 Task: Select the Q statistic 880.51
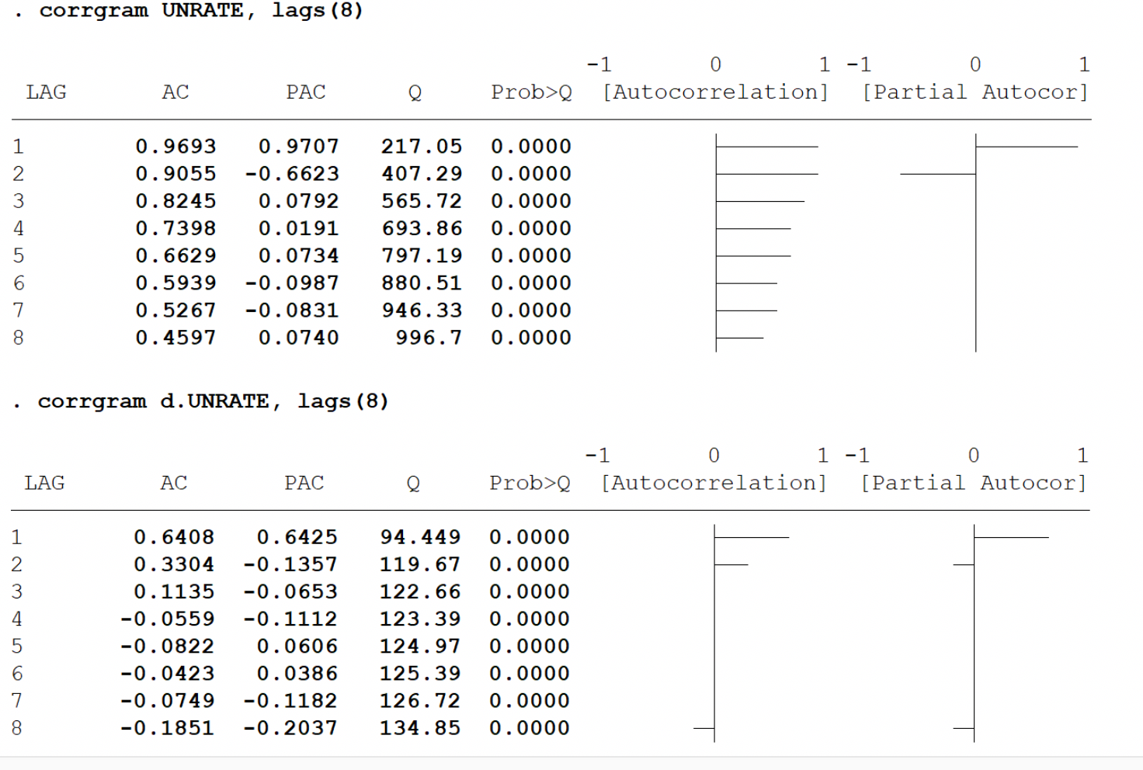click(422, 283)
